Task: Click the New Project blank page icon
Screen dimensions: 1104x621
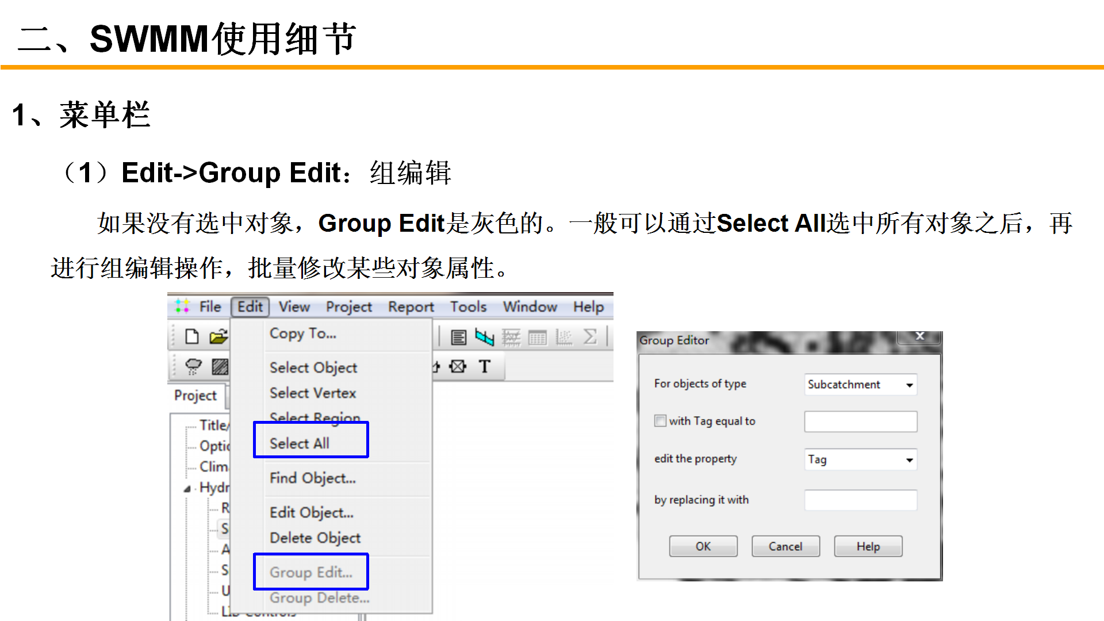Action: 192,337
